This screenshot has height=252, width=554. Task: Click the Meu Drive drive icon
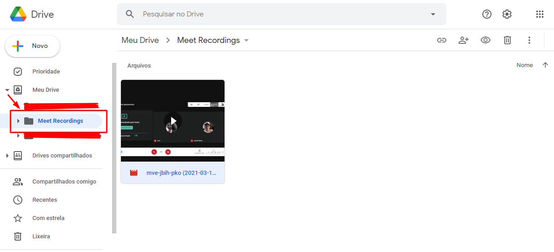(x=18, y=90)
